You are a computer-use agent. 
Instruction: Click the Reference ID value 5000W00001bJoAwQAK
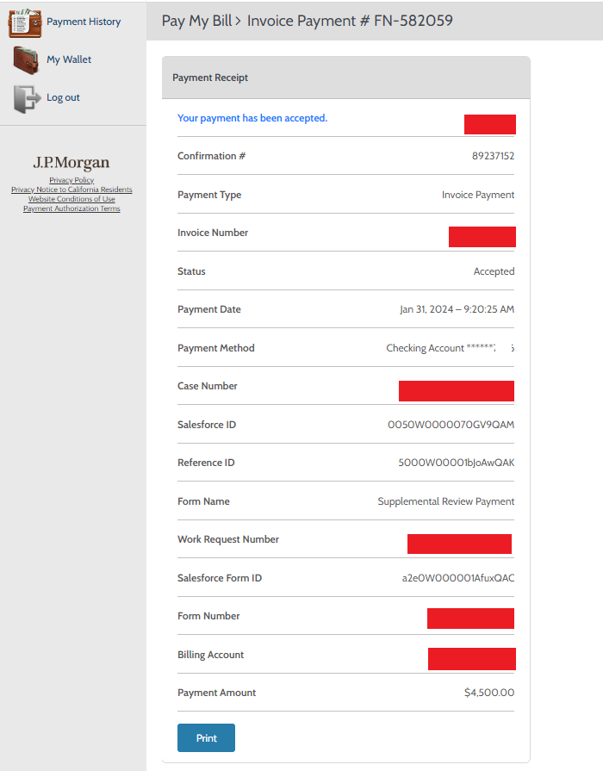pyautogui.click(x=456, y=463)
